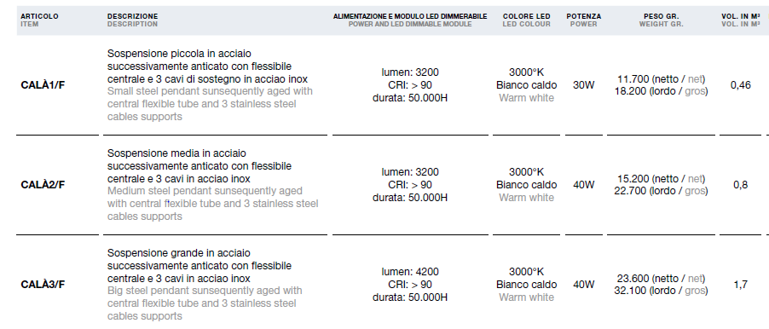Click the 3000°K cell in the CALÀ2/F row
The height and width of the screenshot is (329, 769).
[x=526, y=172]
